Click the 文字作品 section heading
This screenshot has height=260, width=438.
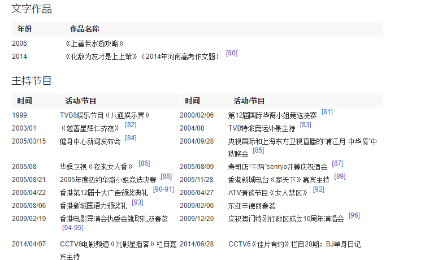[x=32, y=9]
